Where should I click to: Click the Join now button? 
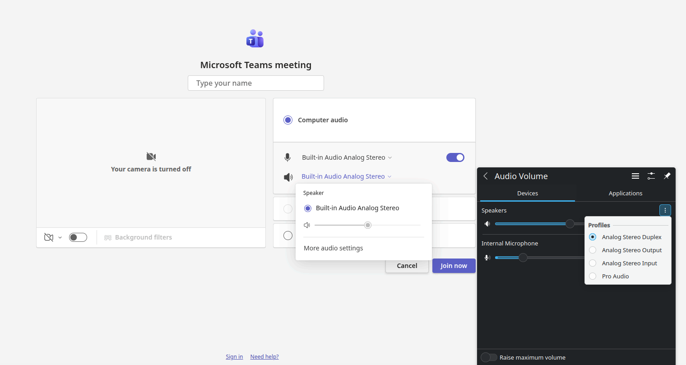click(x=454, y=266)
